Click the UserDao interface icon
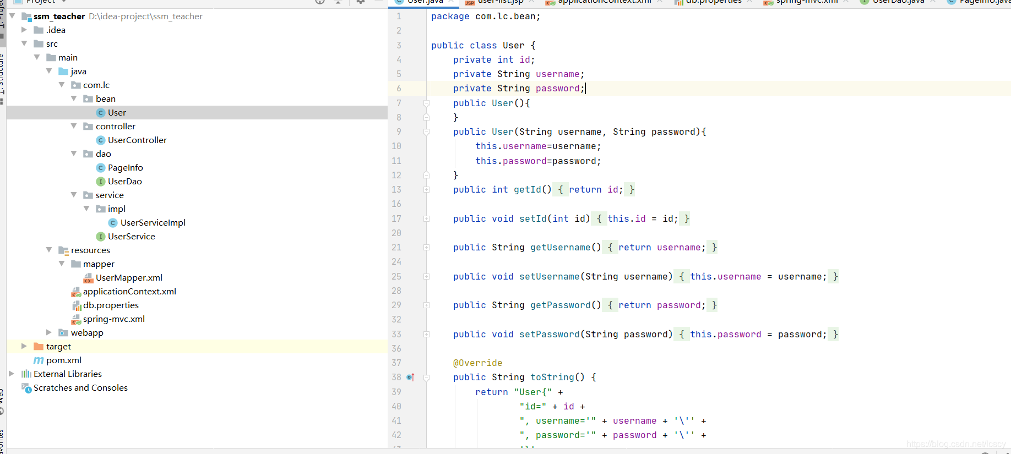This screenshot has height=454, width=1011. 101,182
